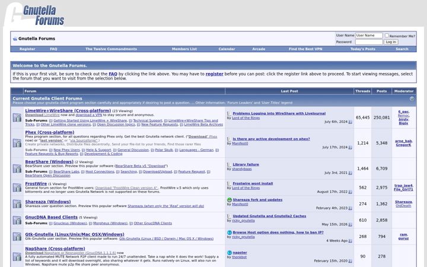Go to last post dated February 15th, 2020

pos(350,261)
